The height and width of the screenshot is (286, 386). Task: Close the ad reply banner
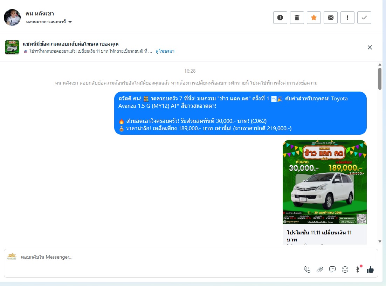(370, 47)
